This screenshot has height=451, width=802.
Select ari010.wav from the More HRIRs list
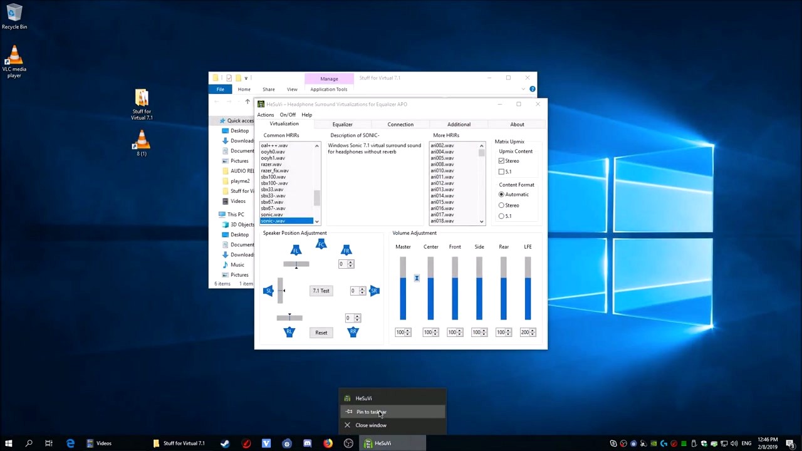point(442,170)
